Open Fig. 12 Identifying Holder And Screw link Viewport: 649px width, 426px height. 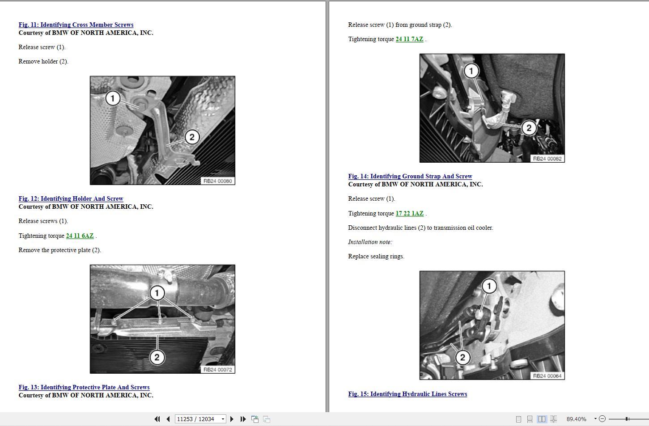point(71,199)
